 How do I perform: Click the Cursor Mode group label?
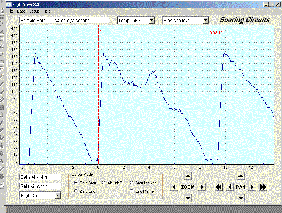pos(82,174)
